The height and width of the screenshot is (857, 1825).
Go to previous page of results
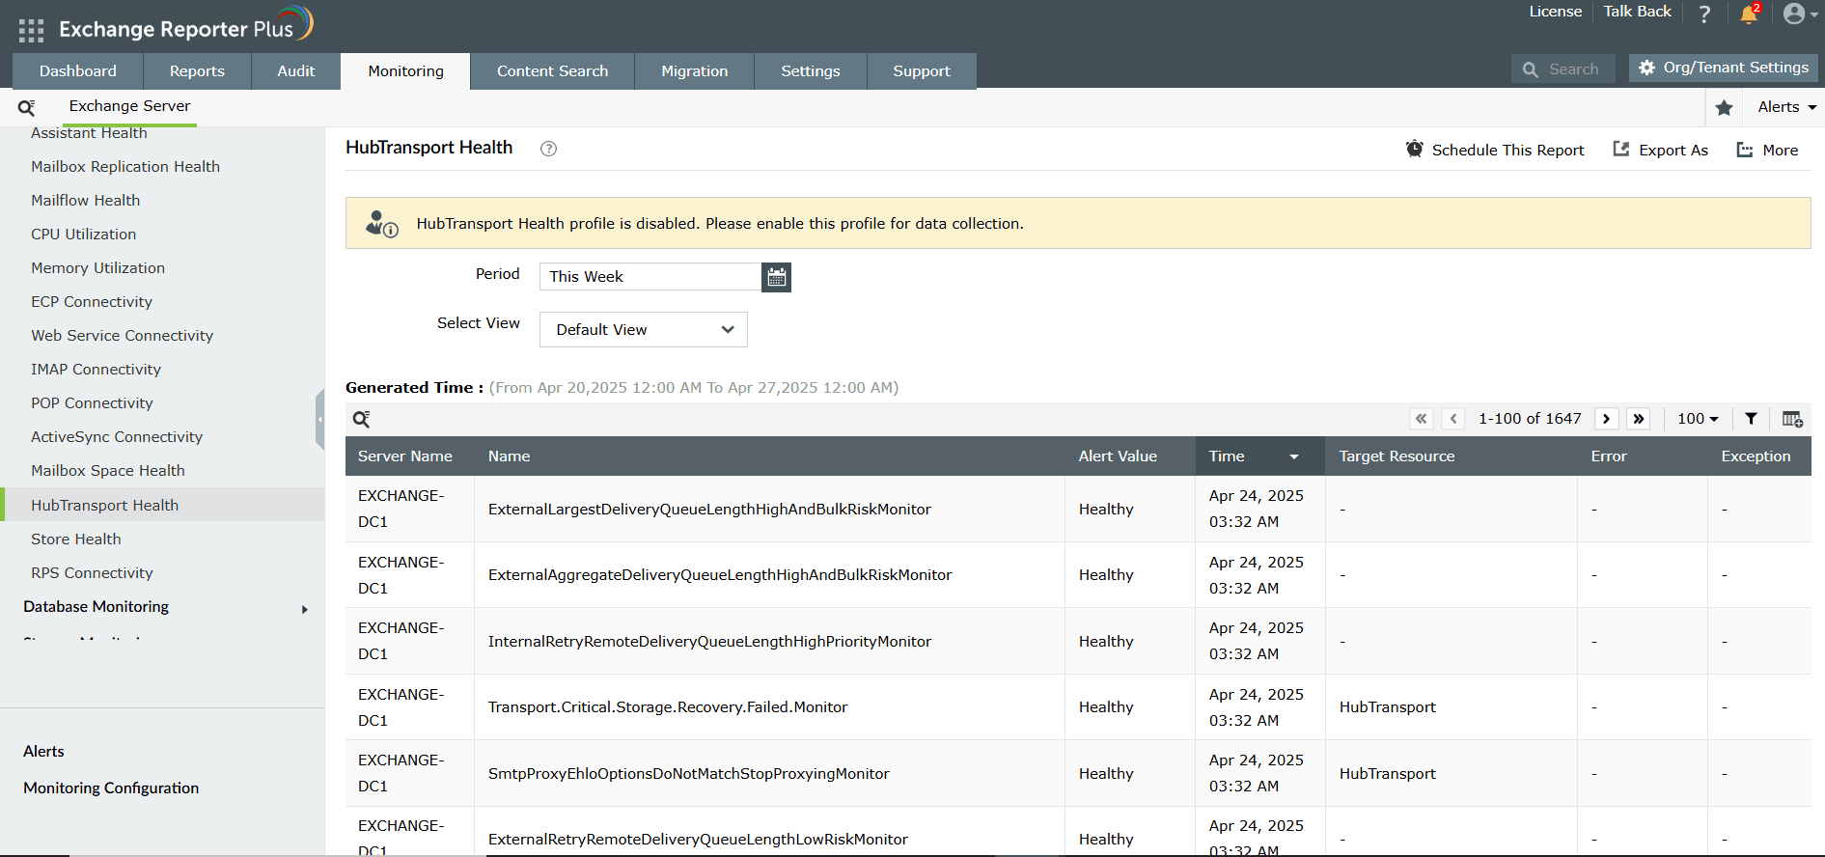(x=1453, y=419)
